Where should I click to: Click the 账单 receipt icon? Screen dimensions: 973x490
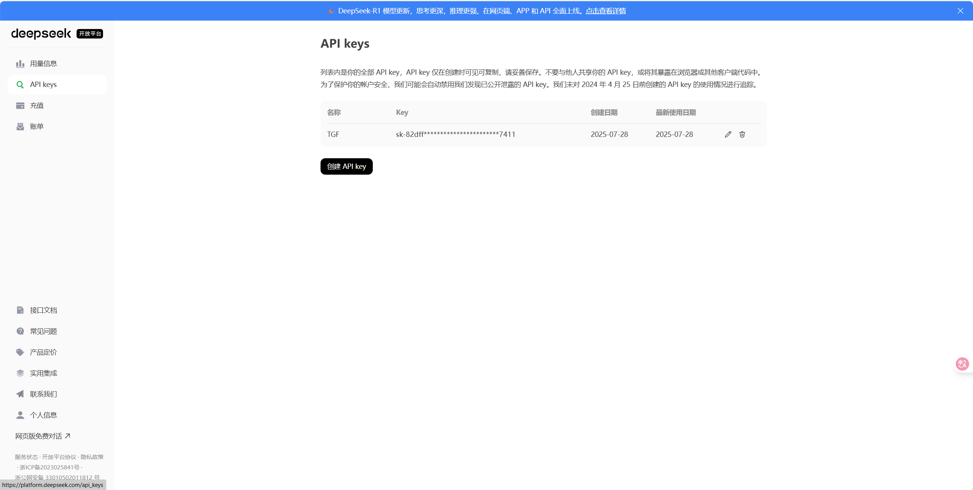coord(20,127)
